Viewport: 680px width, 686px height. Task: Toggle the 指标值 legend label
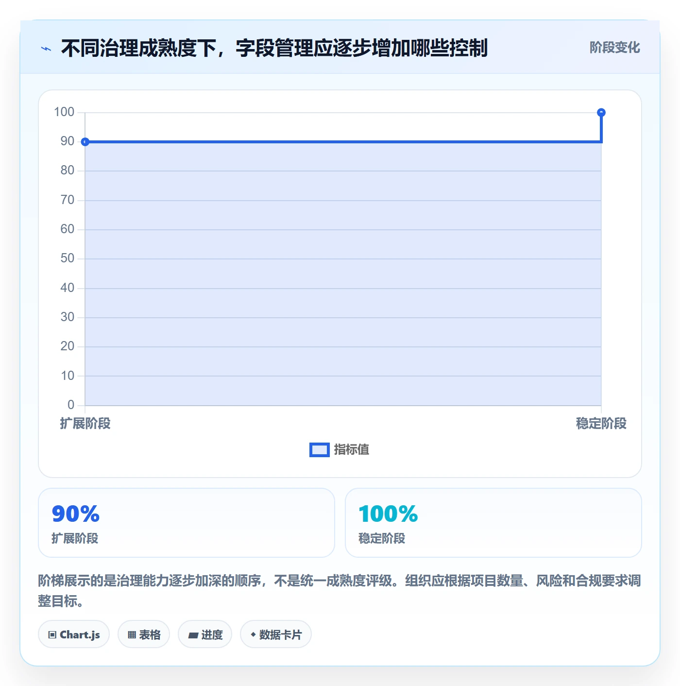tap(352, 450)
